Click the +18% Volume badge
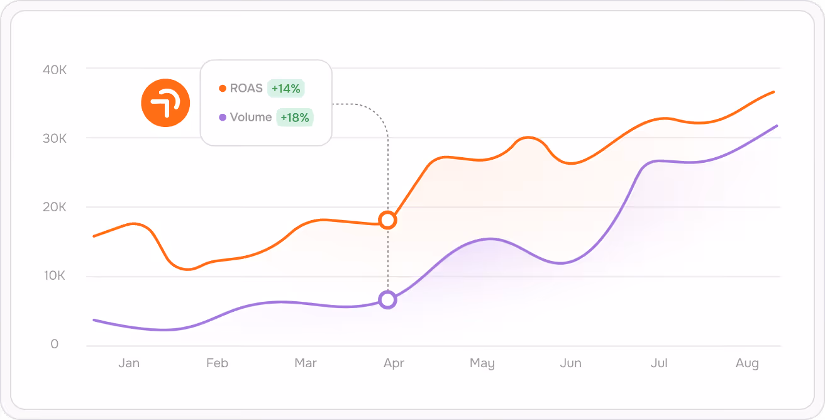The image size is (825, 420). click(295, 118)
